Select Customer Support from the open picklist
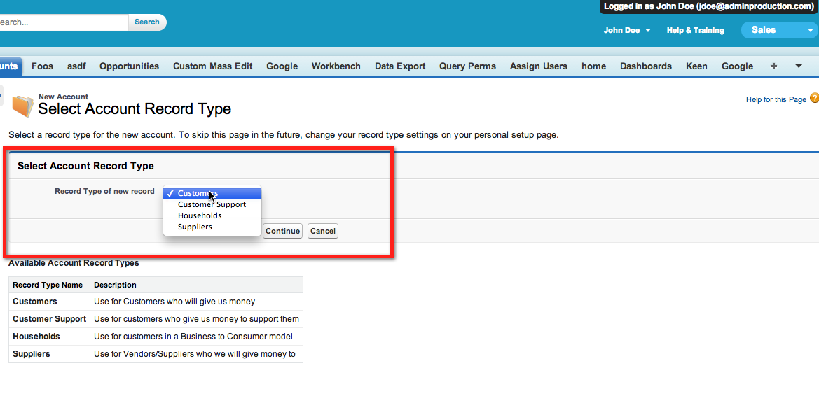Viewport: 819px width, 417px height. pos(210,204)
